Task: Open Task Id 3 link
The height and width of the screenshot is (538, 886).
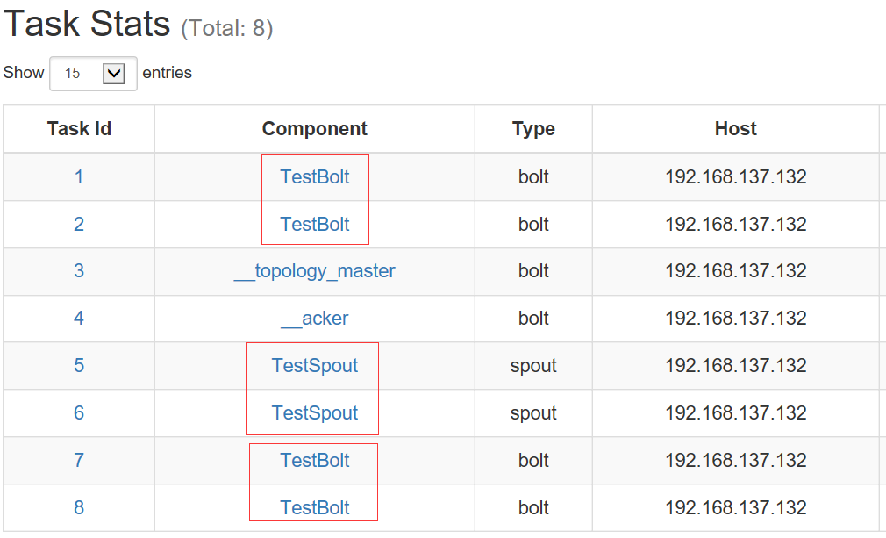Action: click(x=79, y=271)
